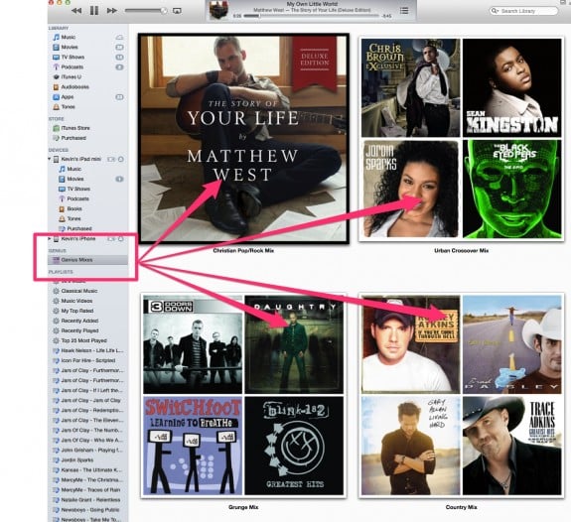Open Movies in the Library section
This screenshot has height=522, width=571.
pos(70,47)
